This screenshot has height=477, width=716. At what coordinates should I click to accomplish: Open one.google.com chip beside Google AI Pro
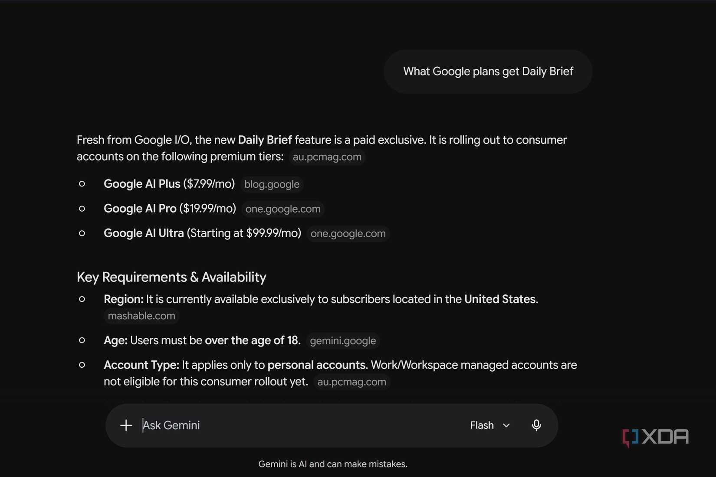tap(283, 209)
